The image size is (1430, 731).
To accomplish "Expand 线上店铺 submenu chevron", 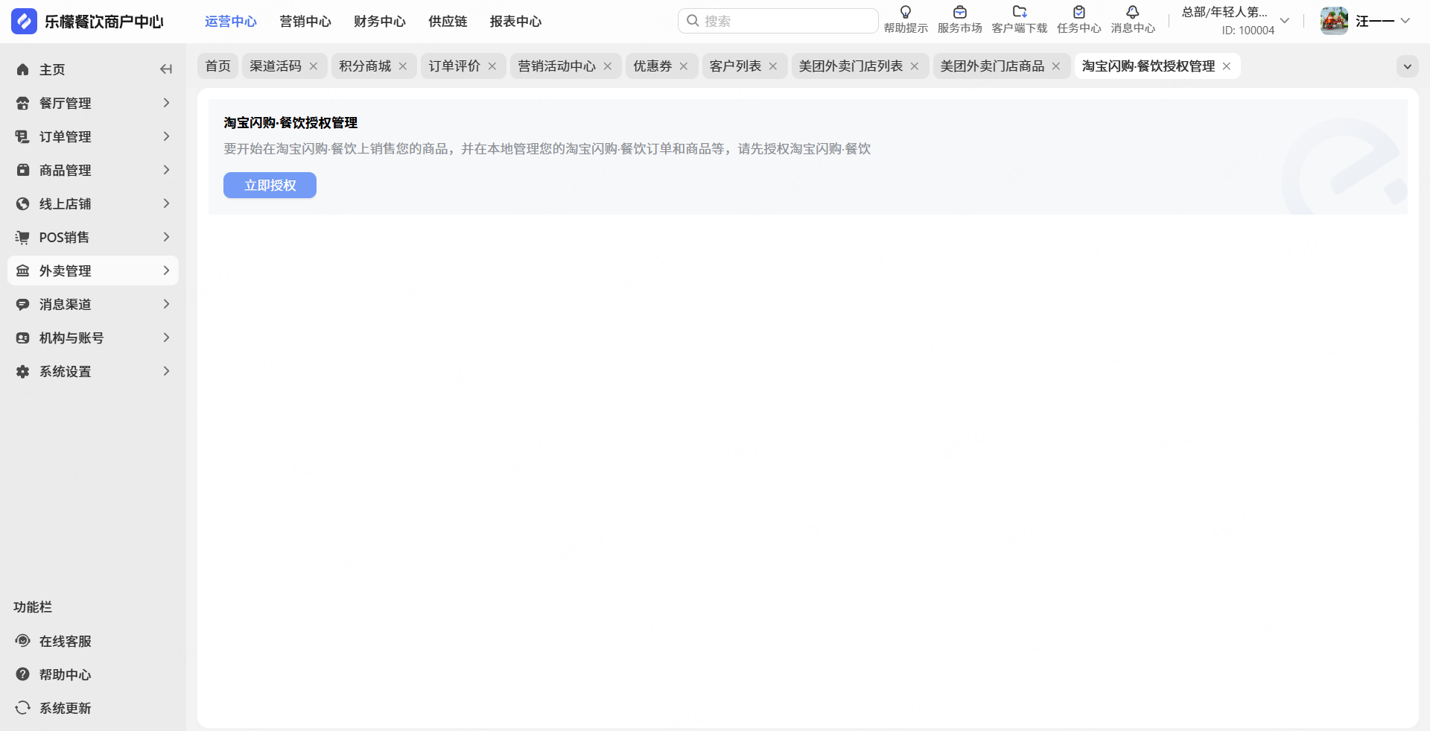I will click(x=166, y=203).
